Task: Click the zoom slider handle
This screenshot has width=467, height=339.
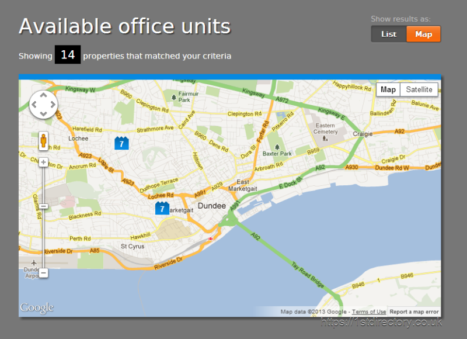Action: (43, 206)
